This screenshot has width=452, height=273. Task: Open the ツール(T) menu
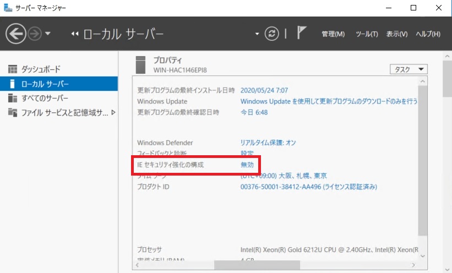pyautogui.click(x=367, y=34)
